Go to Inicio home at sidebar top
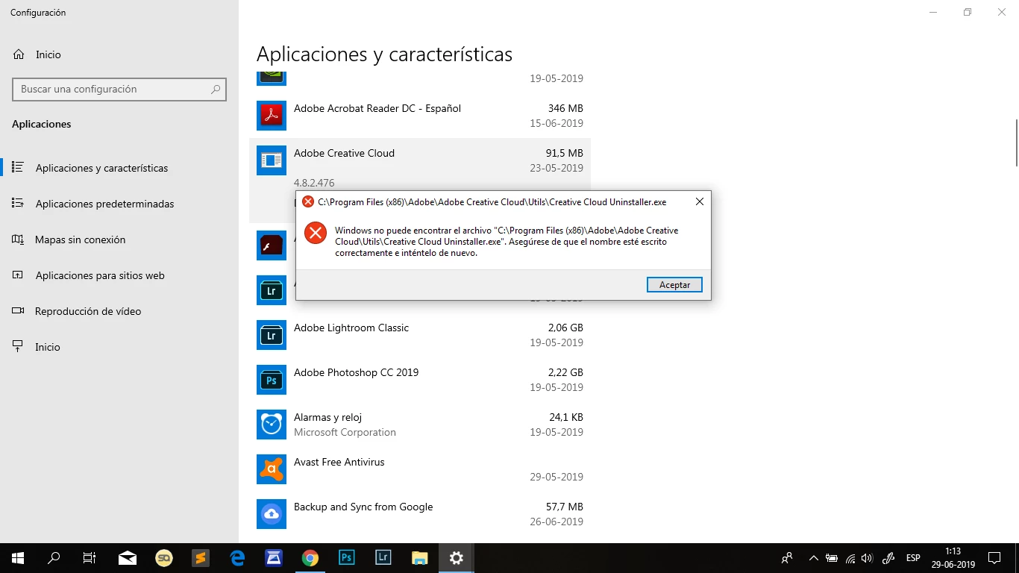This screenshot has height=573, width=1019. [48, 54]
